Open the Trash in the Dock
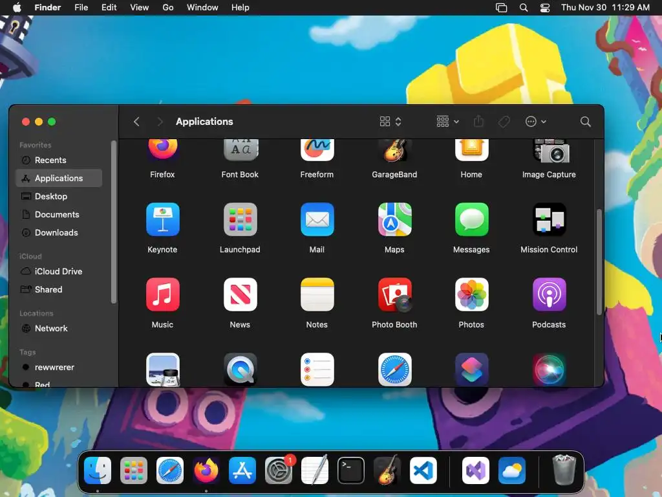 pos(564,470)
